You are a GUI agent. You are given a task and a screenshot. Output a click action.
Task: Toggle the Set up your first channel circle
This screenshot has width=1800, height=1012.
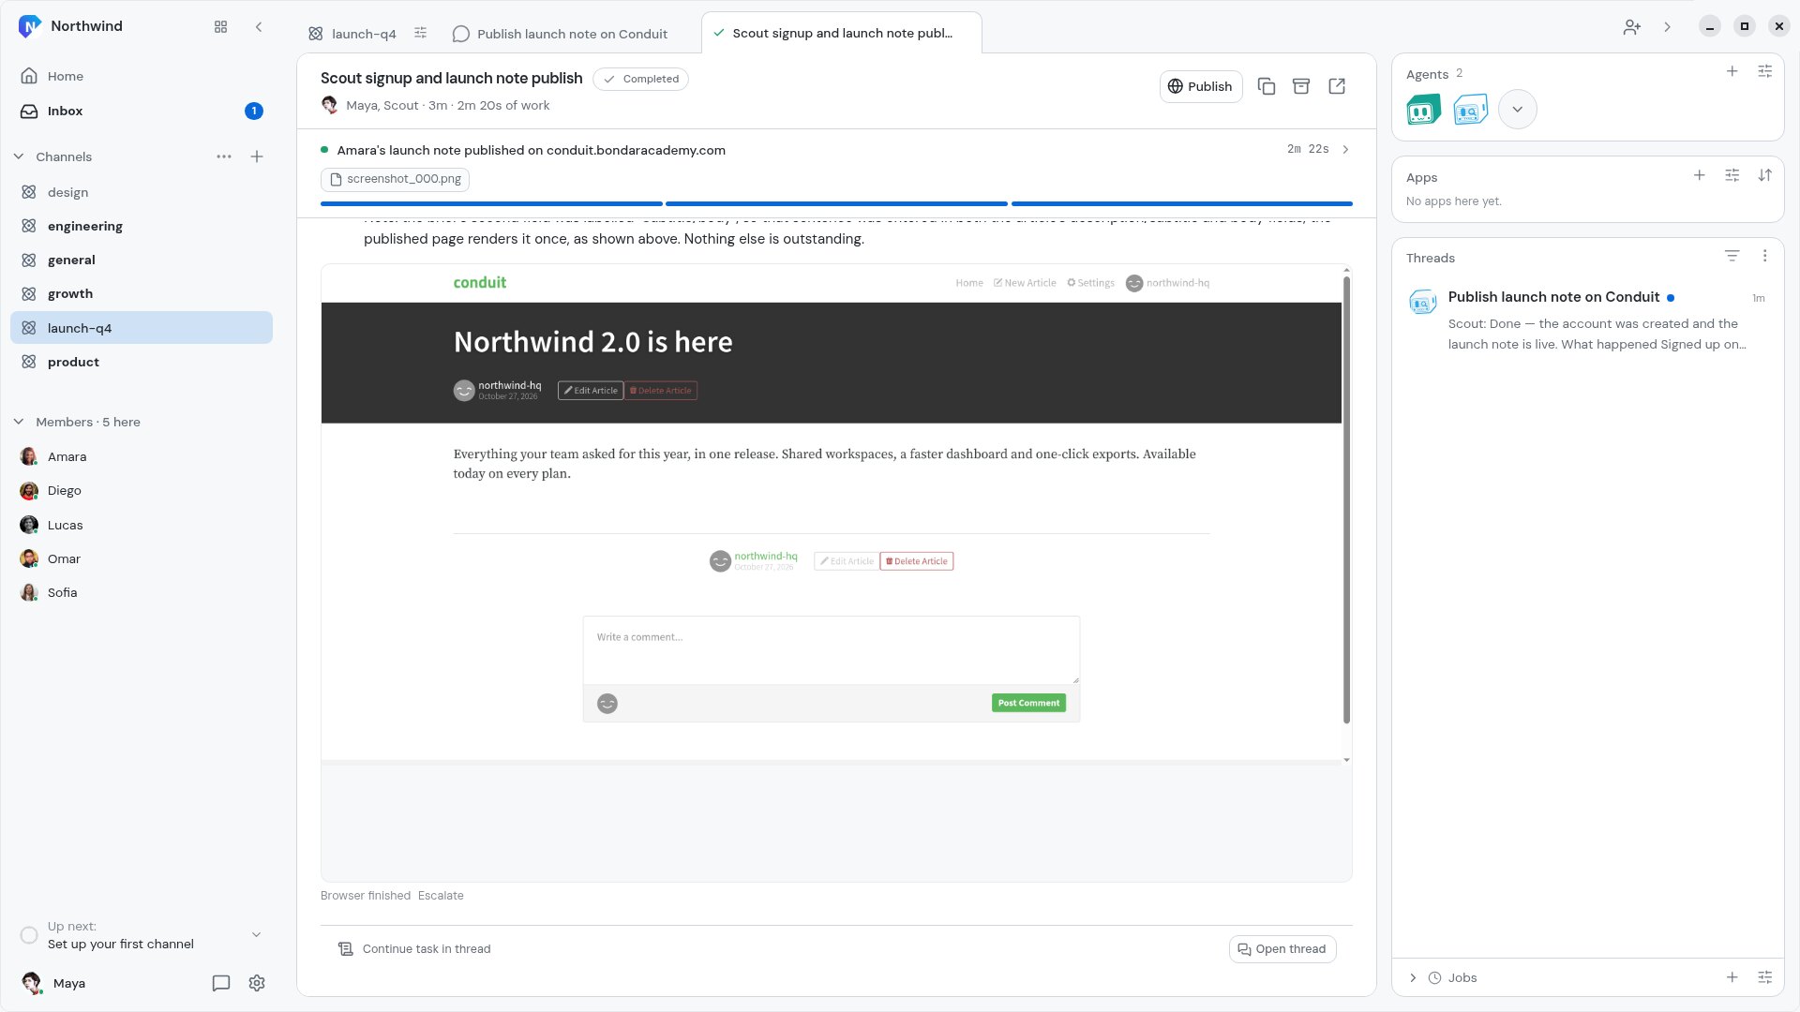(29, 935)
